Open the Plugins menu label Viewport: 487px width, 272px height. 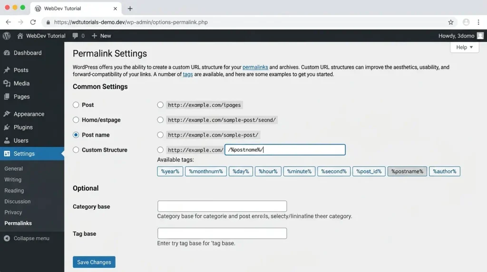click(23, 127)
